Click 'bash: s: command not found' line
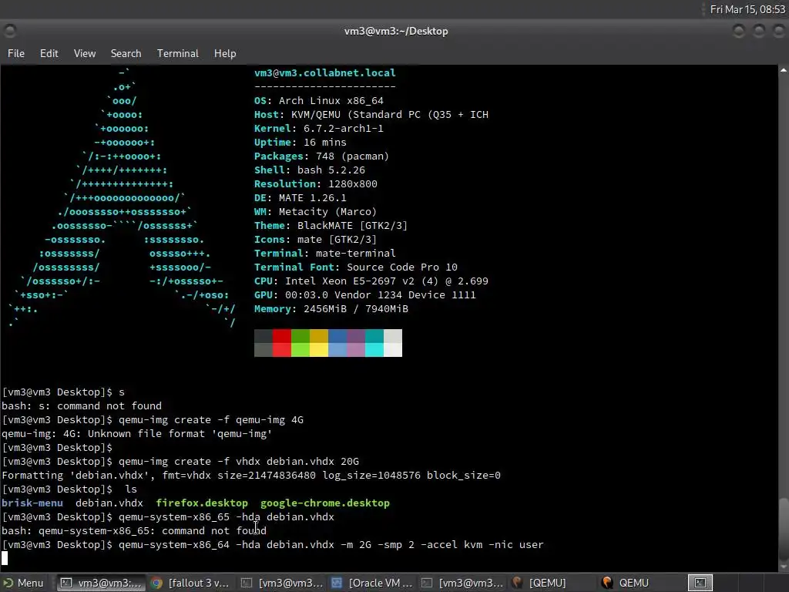 click(82, 406)
